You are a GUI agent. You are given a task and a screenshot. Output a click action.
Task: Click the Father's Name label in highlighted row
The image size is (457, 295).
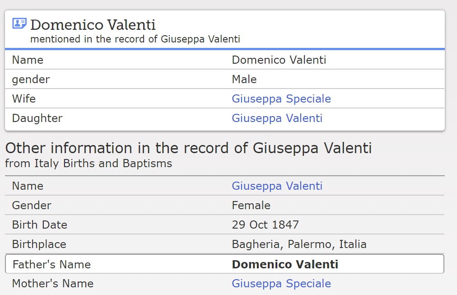(51, 264)
